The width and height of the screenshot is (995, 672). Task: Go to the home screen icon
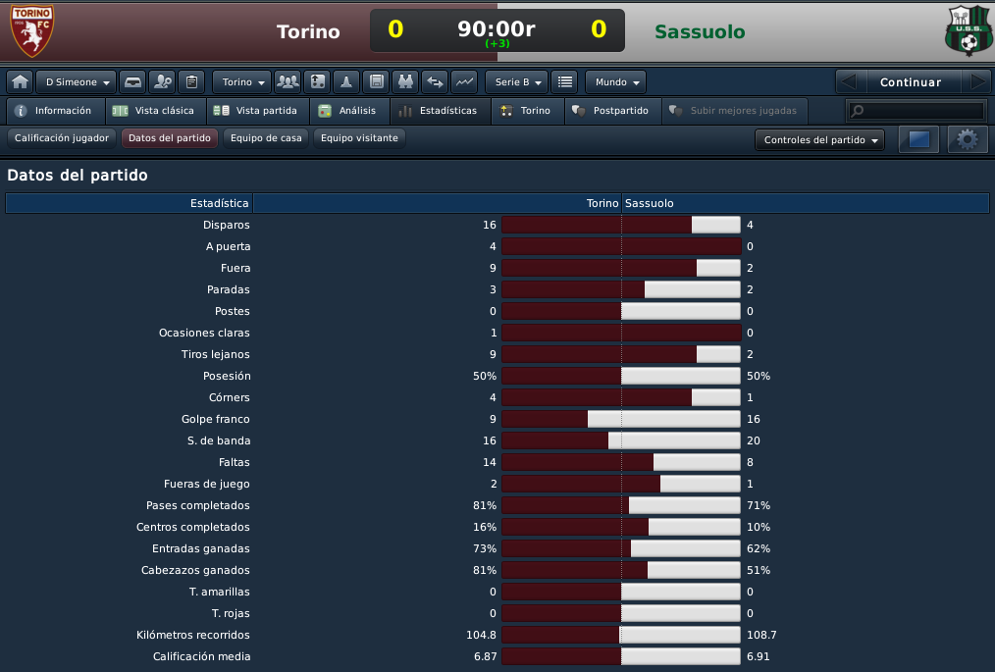coord(21,81)
